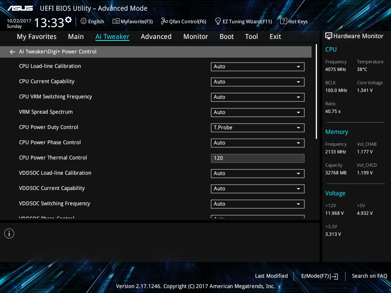The width and height of the screenshot is (391, 293).
Task: Click the Hot Keys question mark icon
Action: click(x=284, y=21)
